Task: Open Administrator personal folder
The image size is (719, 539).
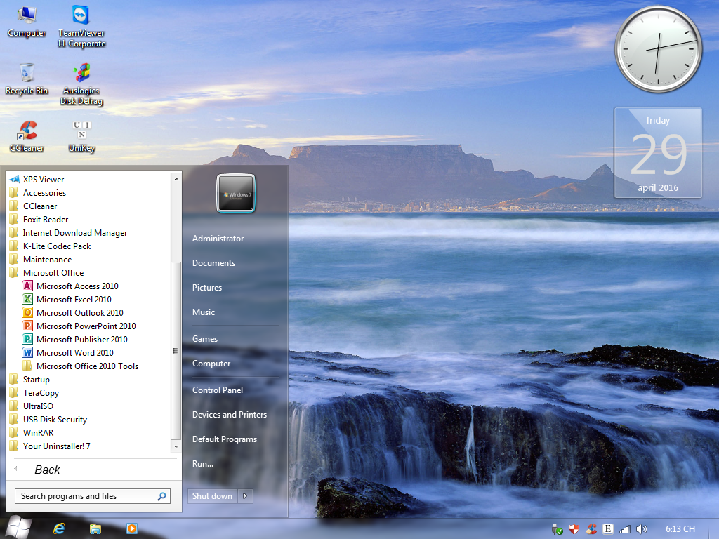Action: point(218,239)
